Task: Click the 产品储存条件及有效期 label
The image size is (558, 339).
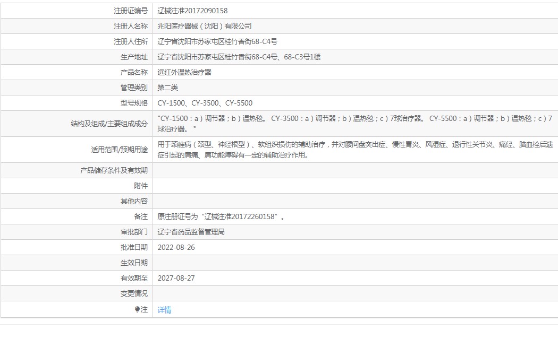Action: click(114, 171)
